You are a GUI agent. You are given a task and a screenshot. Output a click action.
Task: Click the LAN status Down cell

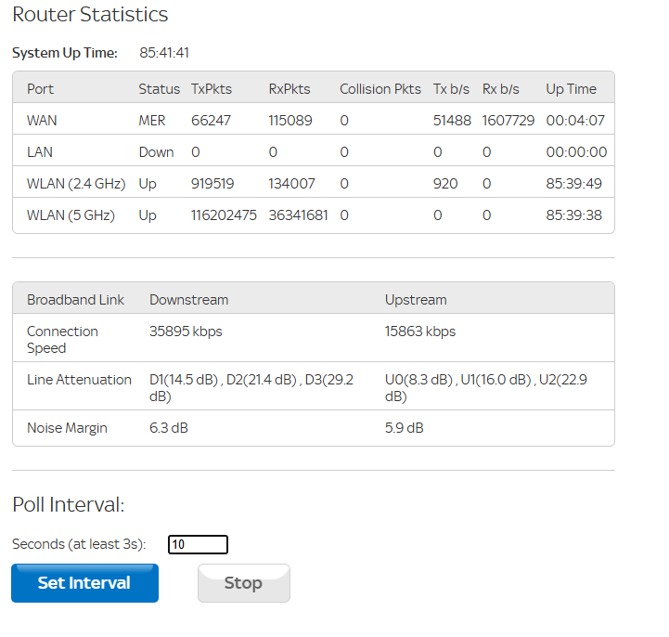(x=156, y=152)
